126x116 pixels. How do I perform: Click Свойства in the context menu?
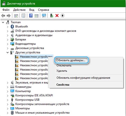click(x=63, y=85)
